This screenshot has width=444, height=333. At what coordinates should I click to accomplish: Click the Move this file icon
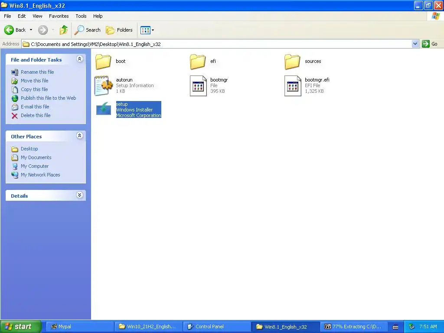point(15,81)
